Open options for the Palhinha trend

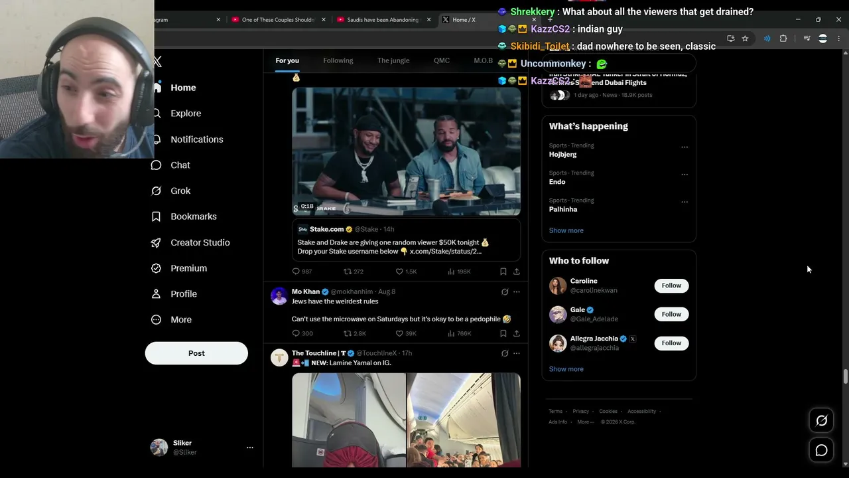685,202
